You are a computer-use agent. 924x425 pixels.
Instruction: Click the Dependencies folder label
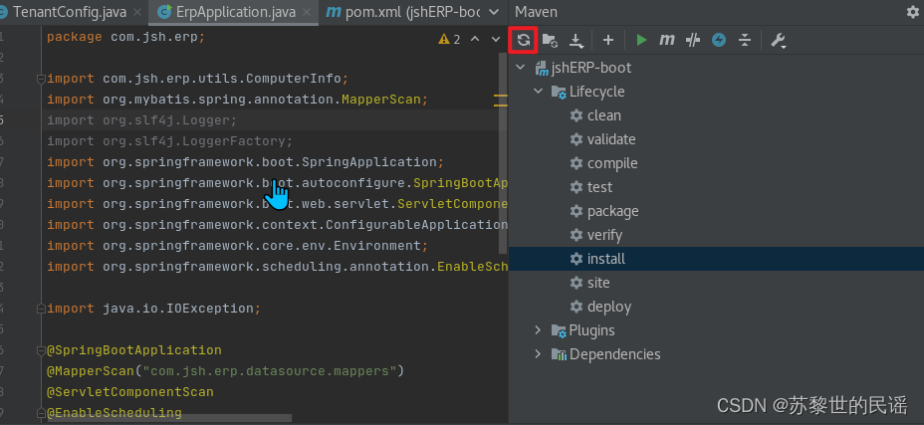(614, 354)
